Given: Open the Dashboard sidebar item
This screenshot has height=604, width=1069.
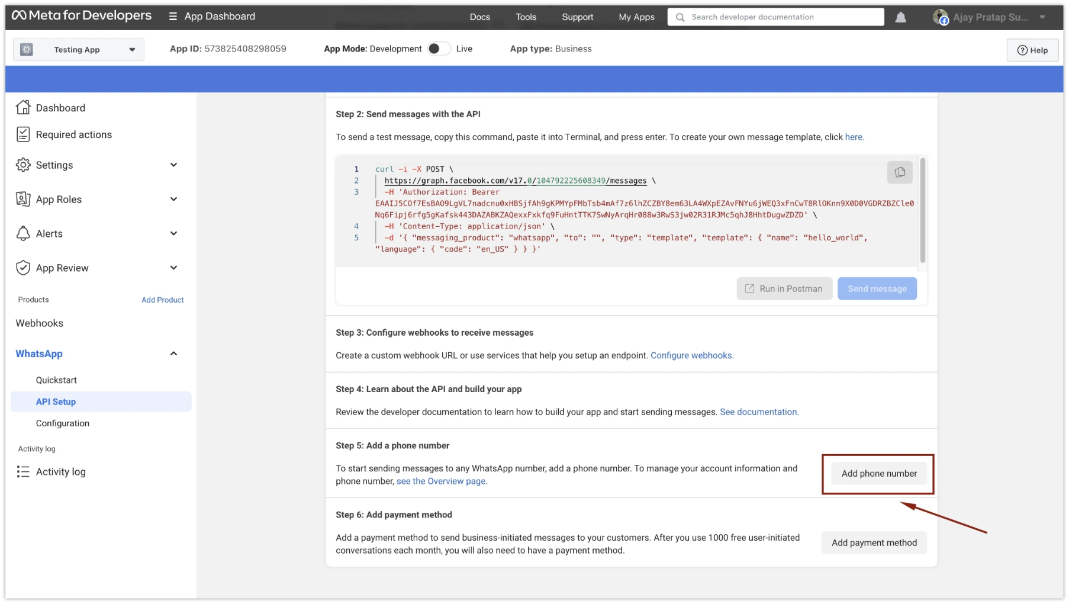Looking at the screenshot, I should tap(60, 108).
